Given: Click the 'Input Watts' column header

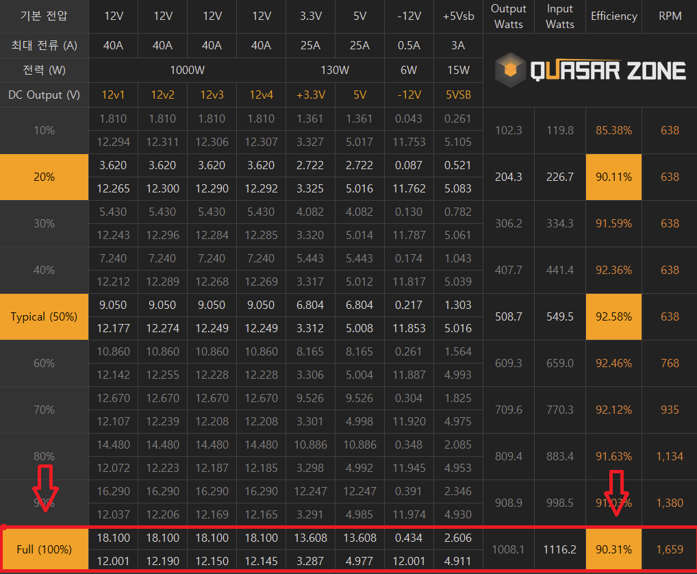Looking at the screenshot, I should pos(560,16).
